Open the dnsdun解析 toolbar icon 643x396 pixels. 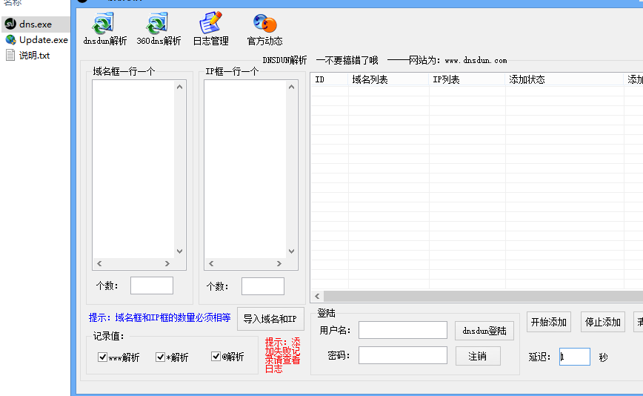pyautogui.click(x=104, y=28)
